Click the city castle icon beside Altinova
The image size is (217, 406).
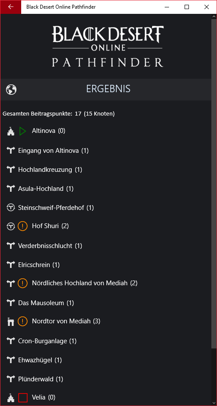tap(10, 132)
